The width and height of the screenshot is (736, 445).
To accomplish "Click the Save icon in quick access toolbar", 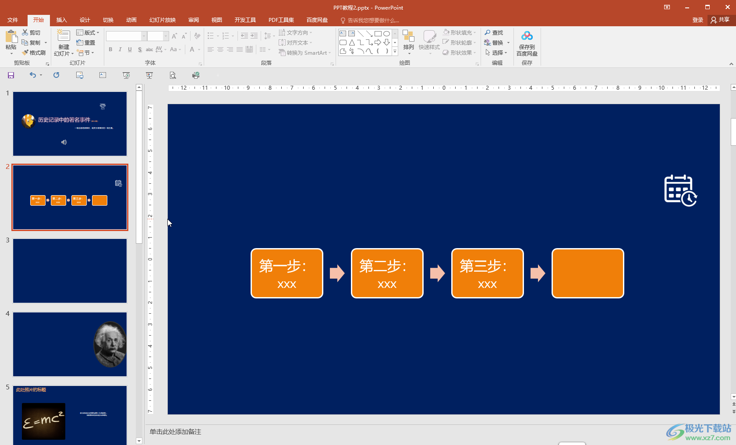I will pyautogui.click(x=11, y=75).
